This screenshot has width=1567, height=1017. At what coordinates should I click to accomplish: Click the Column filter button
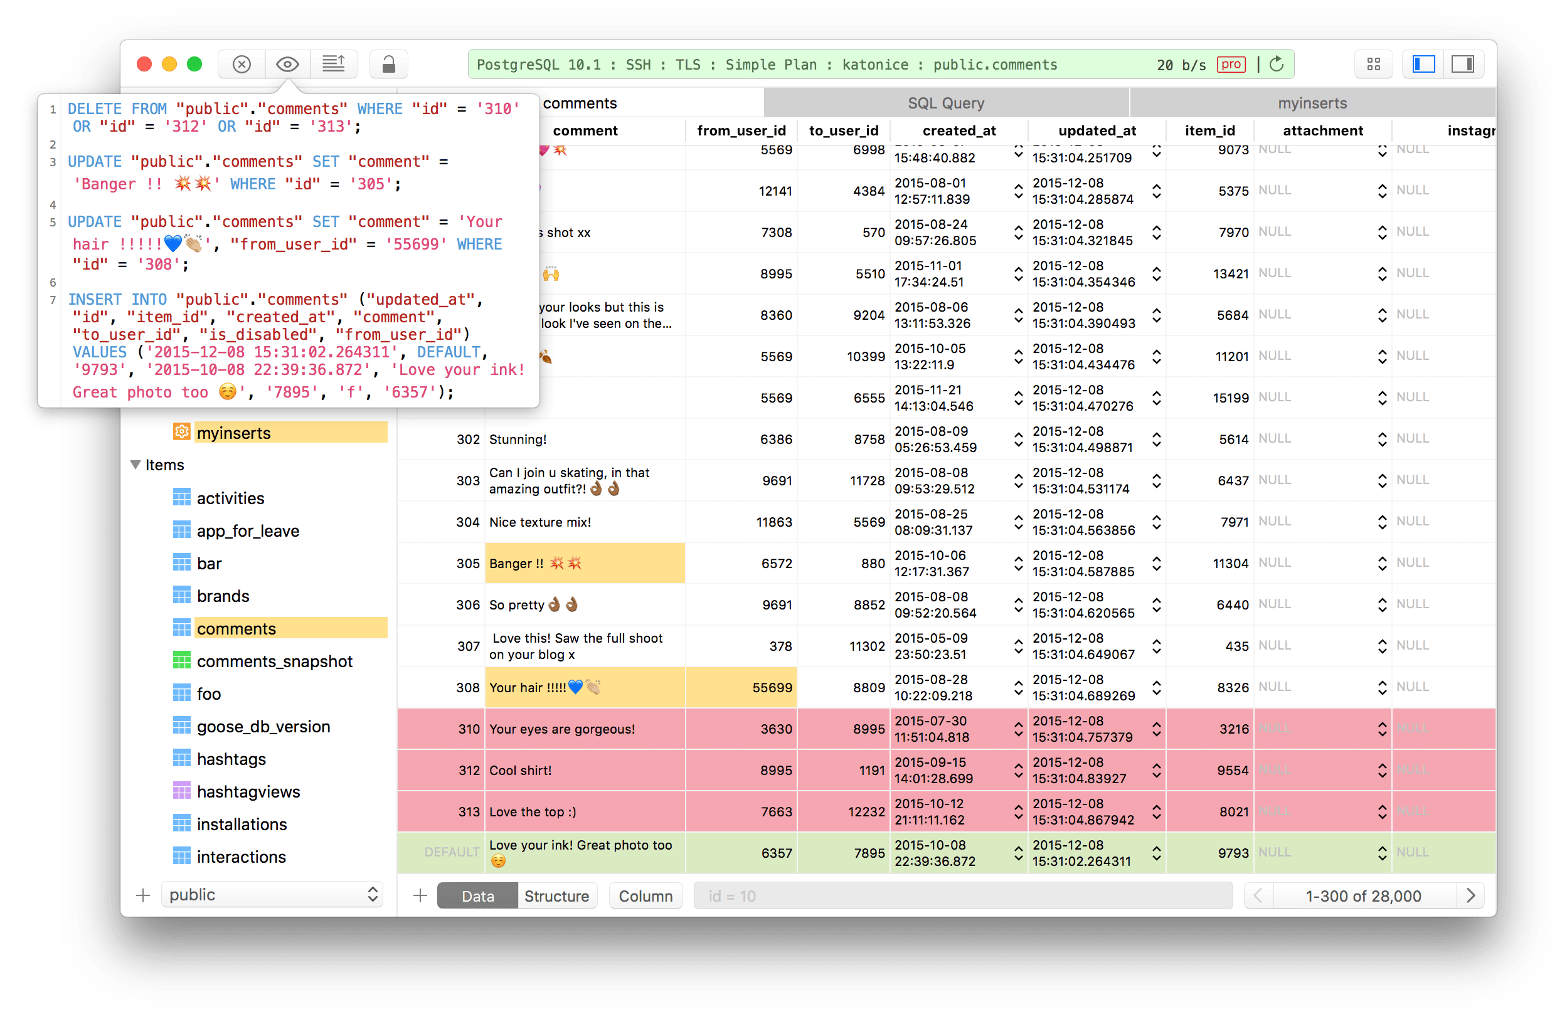tap(645, 896)
